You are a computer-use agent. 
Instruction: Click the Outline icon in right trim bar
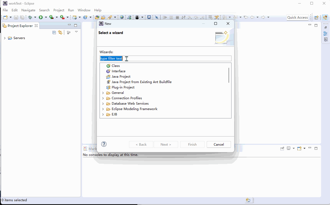326,33
